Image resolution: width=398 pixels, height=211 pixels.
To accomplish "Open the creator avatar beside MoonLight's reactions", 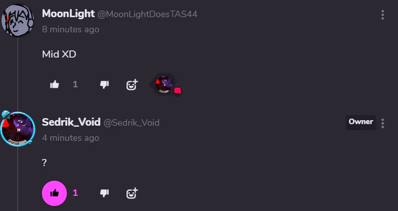I will pyautogui.click(x=164, y=84).
